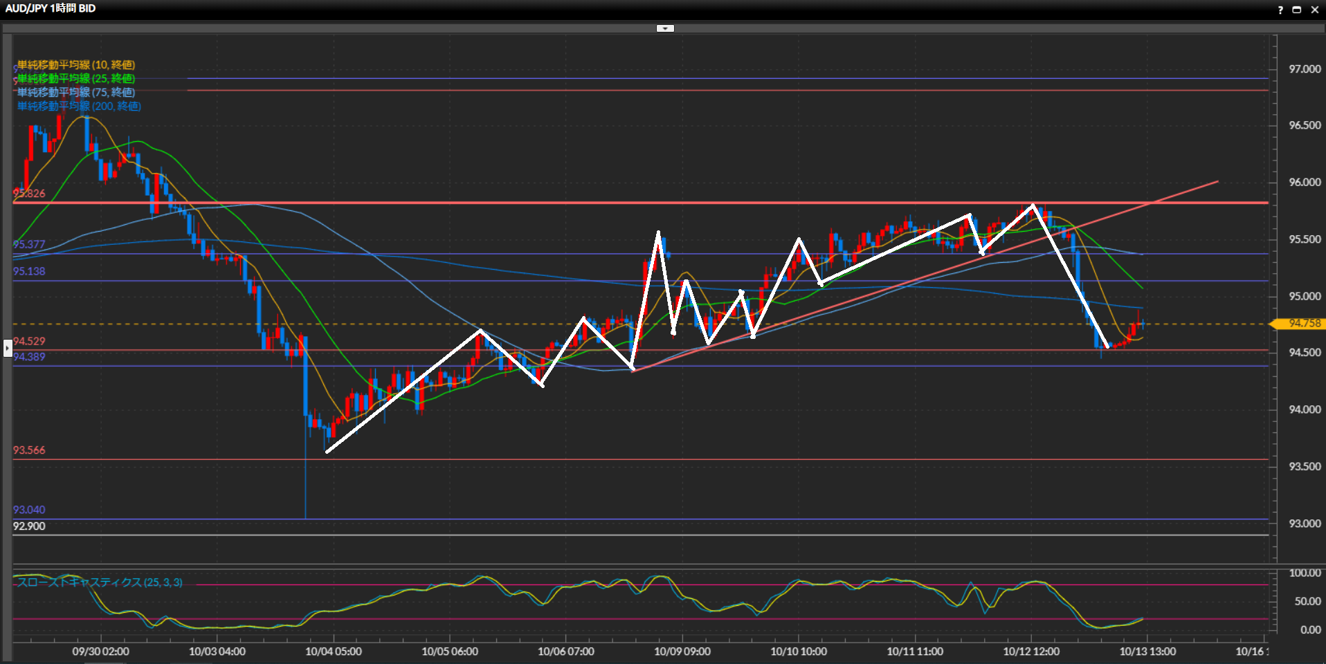Click the 92.900 white horizontal line label

coord(29,526)
